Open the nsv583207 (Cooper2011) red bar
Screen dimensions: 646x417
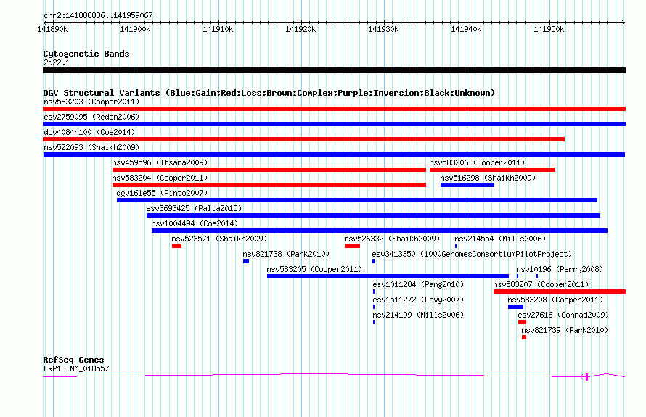[560, 292]
